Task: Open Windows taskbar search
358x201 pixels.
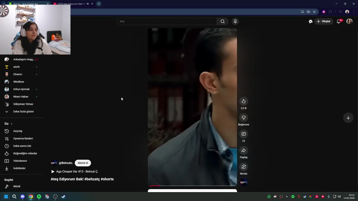Action: pyautogui.click(x=14, y=197)
